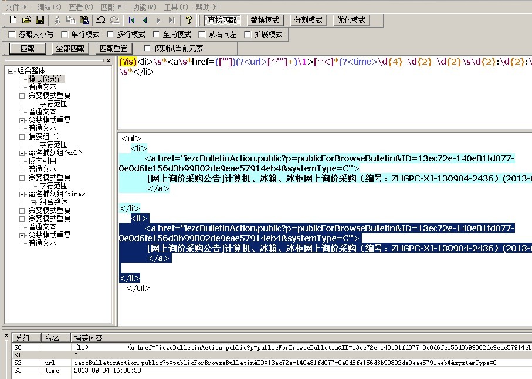
Task: Select the 捕获组 (1) tree item
Action: 44,136
